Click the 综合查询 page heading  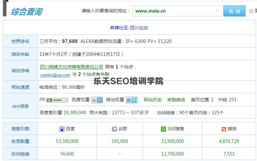[x=26, y=12]
